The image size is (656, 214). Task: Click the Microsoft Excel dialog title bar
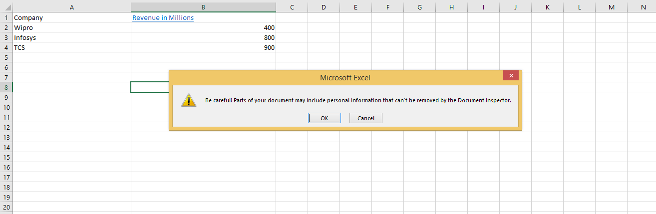[x=345, y=77]
